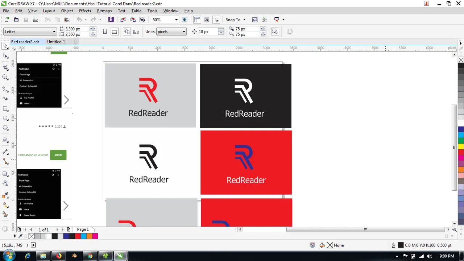Open the Effects menu

point(85,11)
